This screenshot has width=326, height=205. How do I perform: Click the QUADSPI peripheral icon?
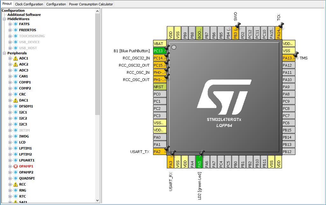pyautogui.click(x=16, y=178)
